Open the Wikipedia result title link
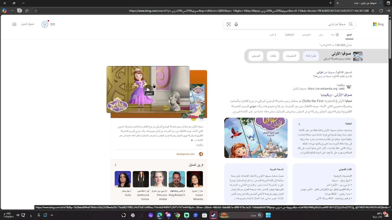392x220 pixels. click(x=336, y=95)
